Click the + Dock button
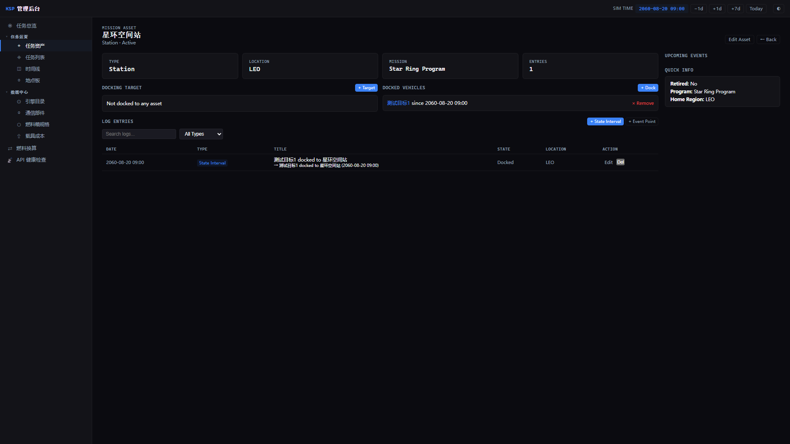The image size is (790, 444). (648, 88)
